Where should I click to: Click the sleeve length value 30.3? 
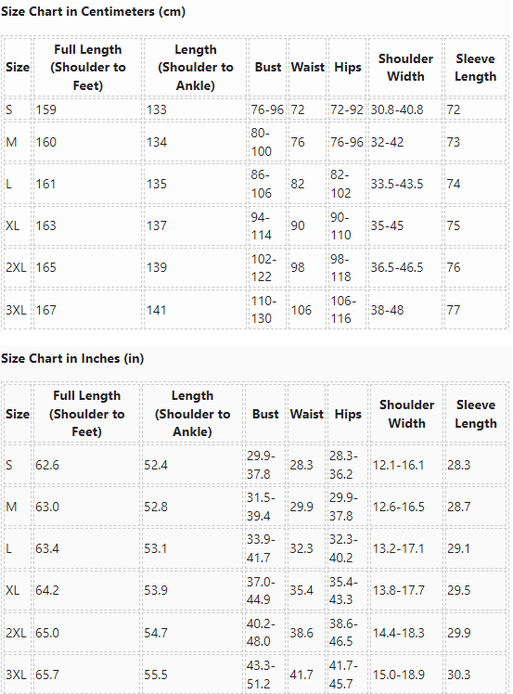pos(459,675)
